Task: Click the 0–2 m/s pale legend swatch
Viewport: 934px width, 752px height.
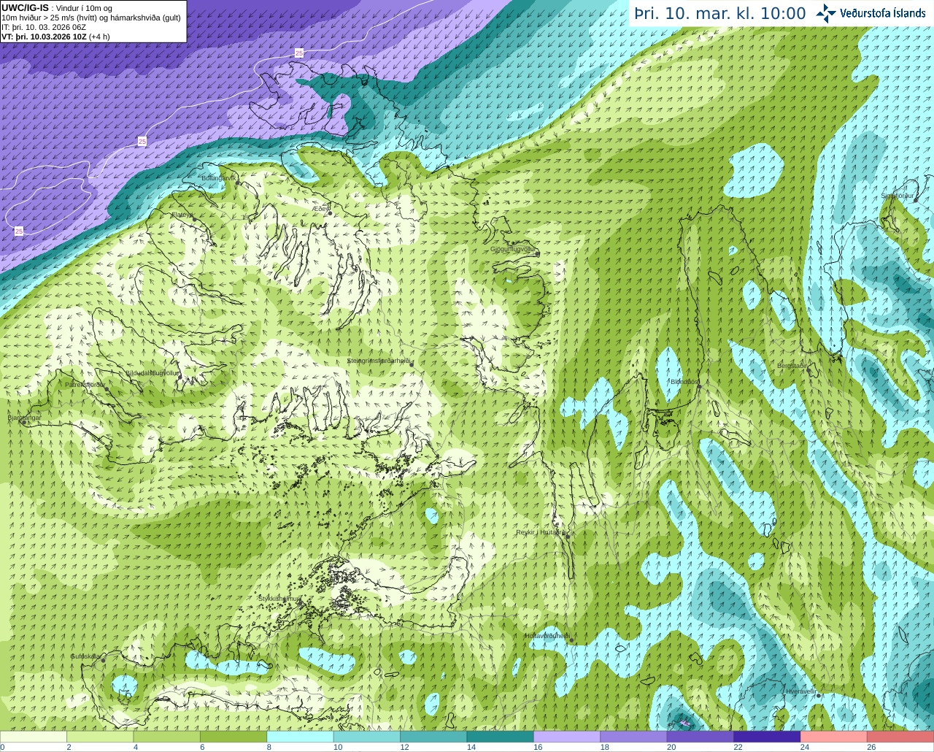Action: (34, 737)
